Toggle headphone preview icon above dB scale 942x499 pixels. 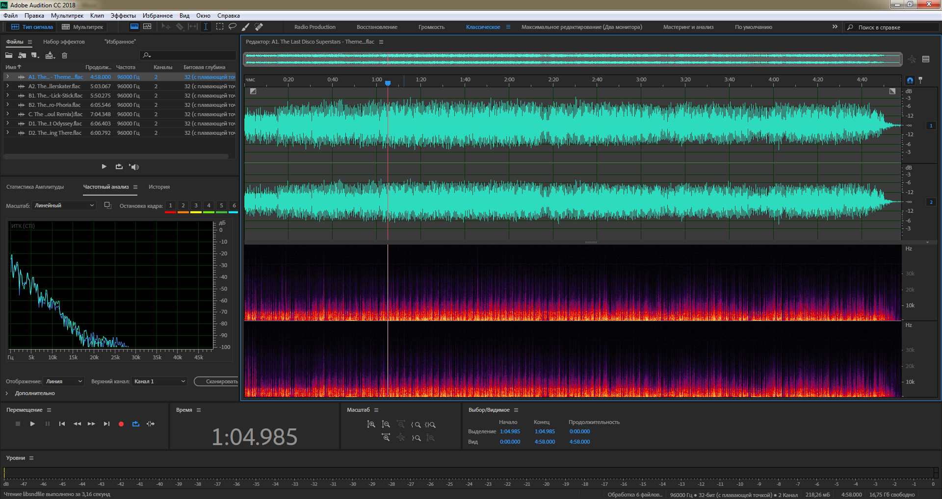point(910,80)
